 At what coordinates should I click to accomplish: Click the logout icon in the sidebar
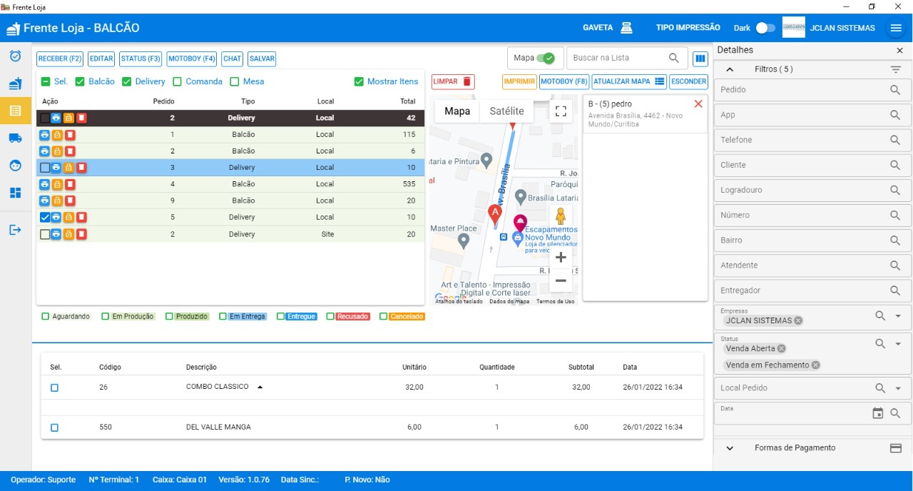pos(15,230)
